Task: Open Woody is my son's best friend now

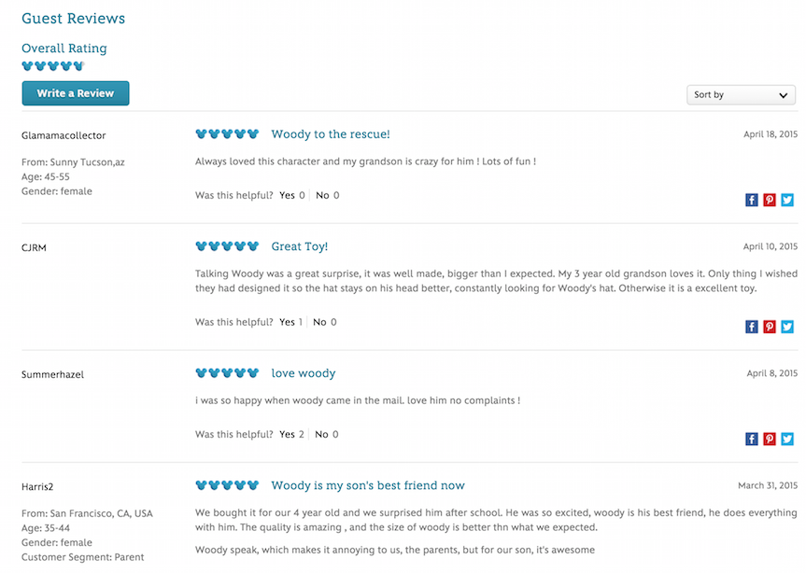Action: (367, 485)
